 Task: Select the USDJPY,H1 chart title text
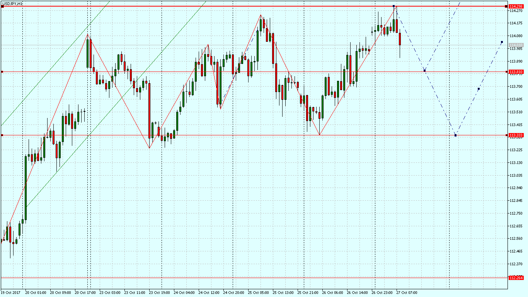12,3
